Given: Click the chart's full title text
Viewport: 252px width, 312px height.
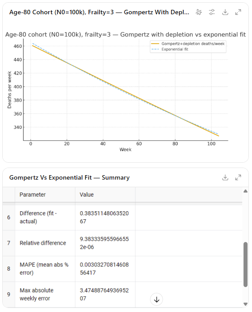Looking at the screenshot, I should [x=125, y=35].
